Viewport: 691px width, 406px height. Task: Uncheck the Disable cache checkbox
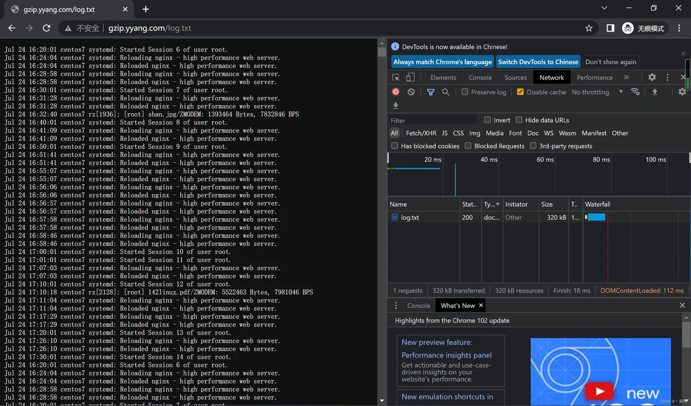point(520,92)
